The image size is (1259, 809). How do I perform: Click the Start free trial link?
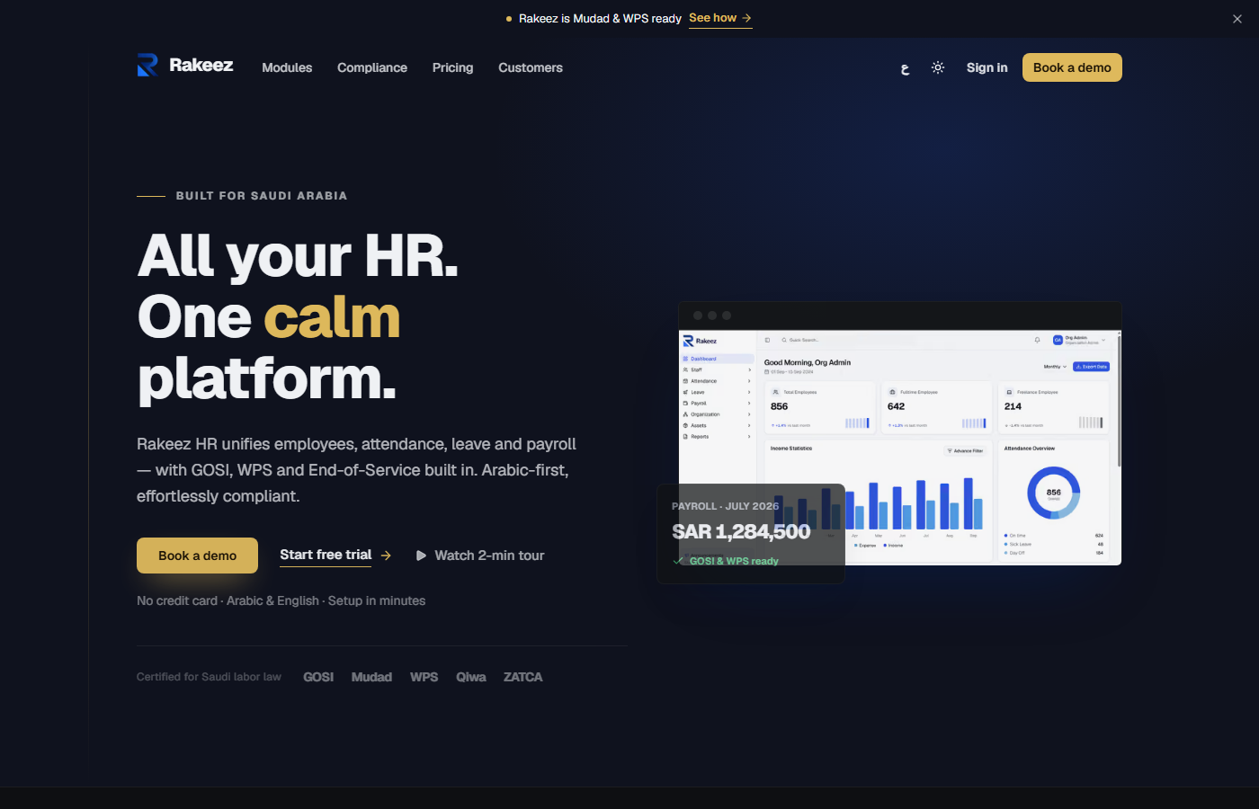(x=335, y=555)
